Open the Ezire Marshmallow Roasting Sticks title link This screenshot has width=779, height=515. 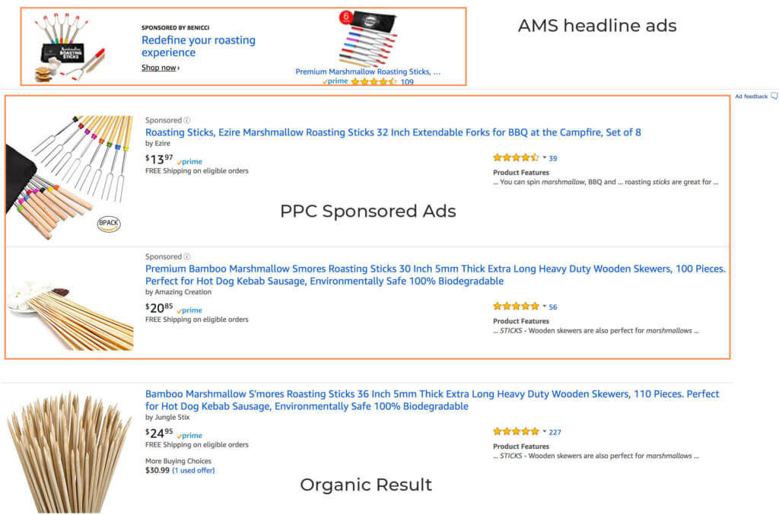(x=393, y=132)
